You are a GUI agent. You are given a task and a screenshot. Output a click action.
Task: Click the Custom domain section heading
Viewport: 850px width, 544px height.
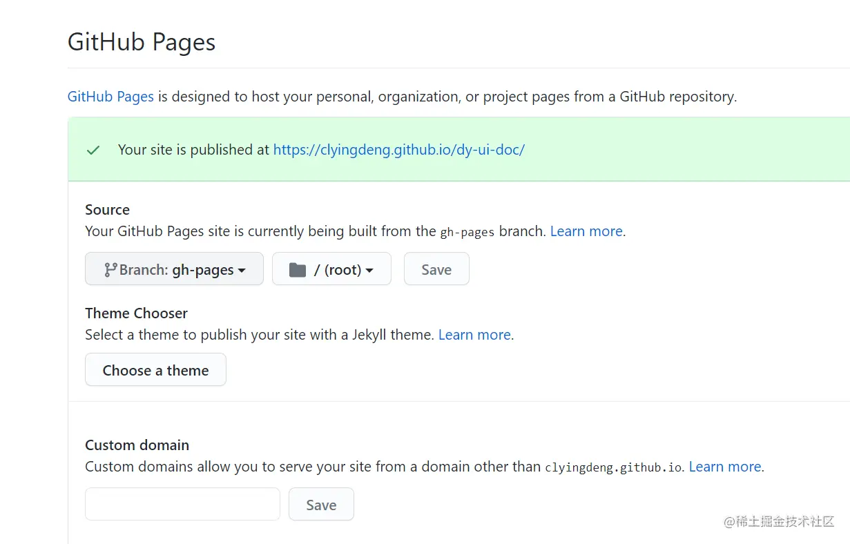137,445
